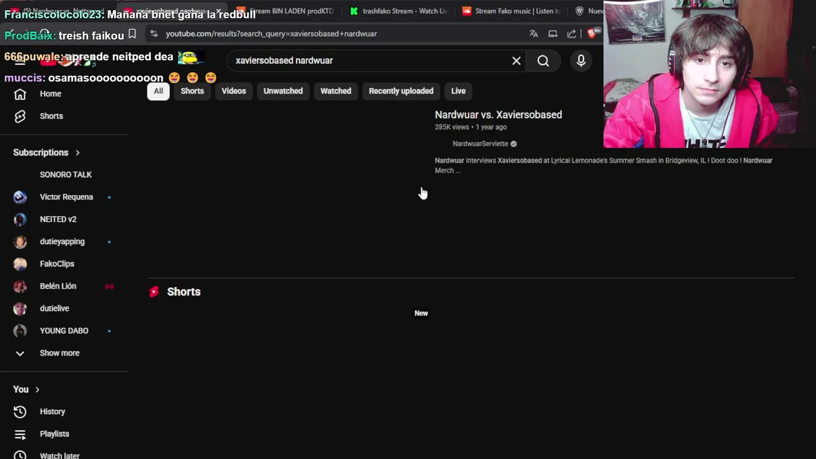View site information icon beside URL
Viewport: 816px width, 459px height.
pyautogui.click(x=154, y=34)
